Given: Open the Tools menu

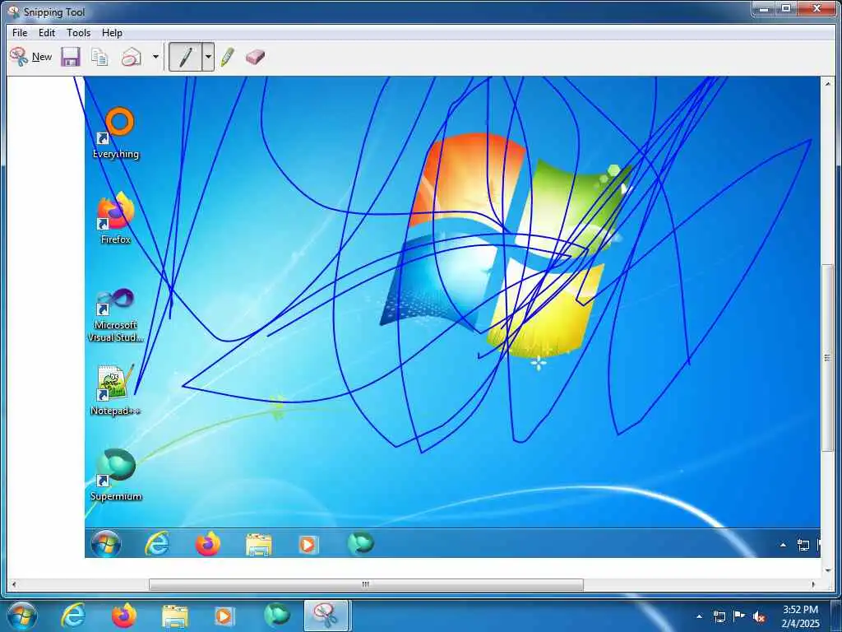Looking at the screenshot, I should [x=78, y=33].
